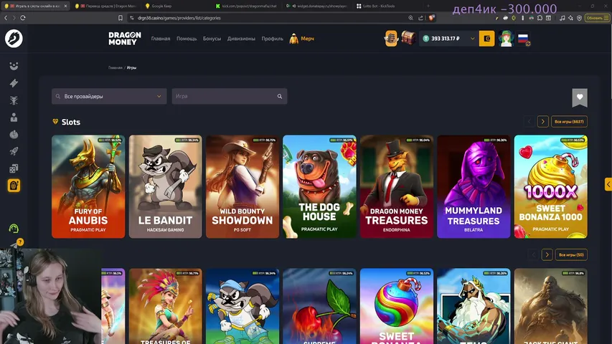Click the bookmark icon in address bar

pyautogui.click(x=121, y=18)
